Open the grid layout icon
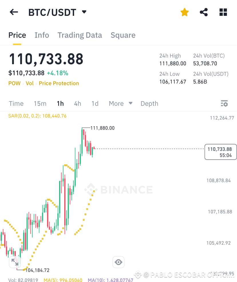This screenshot has height=282, width=237. click(223, 12)
